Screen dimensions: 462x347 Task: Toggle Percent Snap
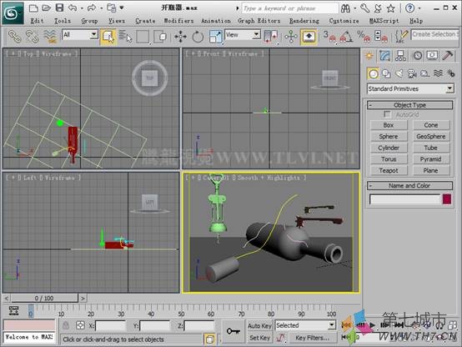(x=364, y=37)
